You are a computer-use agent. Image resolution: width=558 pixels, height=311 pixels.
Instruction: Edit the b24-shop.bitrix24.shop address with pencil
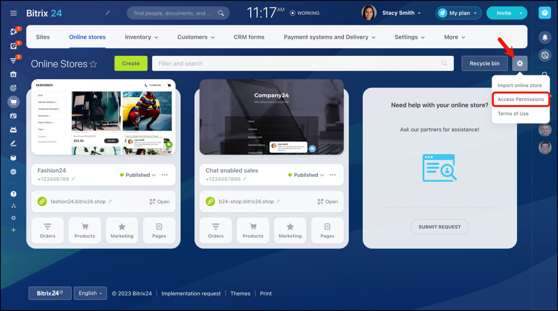pyautogui.click(x=278, y=201)
